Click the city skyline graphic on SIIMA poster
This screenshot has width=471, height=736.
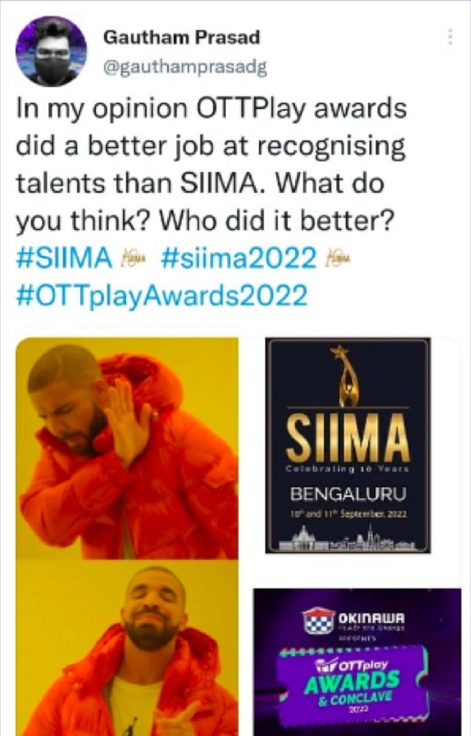348,538
